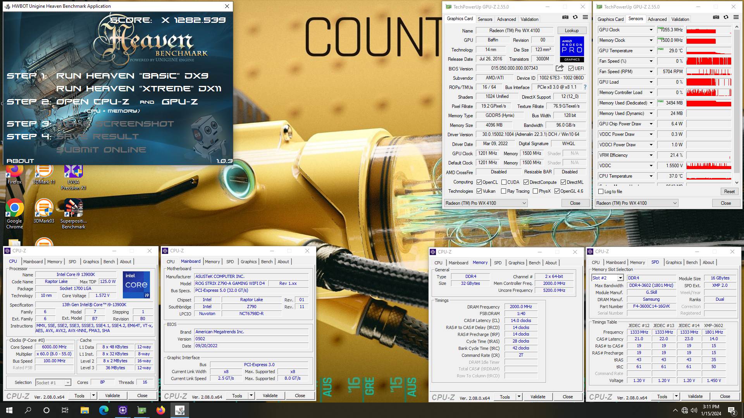The height and width of the screenshot is (418, 744).
Task: Click Validate in the CPU-Z Memory window
Action: 537,397
